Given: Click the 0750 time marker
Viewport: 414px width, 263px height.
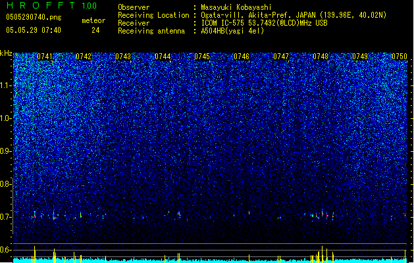Looking at the screenshot, I should [400, 57].
